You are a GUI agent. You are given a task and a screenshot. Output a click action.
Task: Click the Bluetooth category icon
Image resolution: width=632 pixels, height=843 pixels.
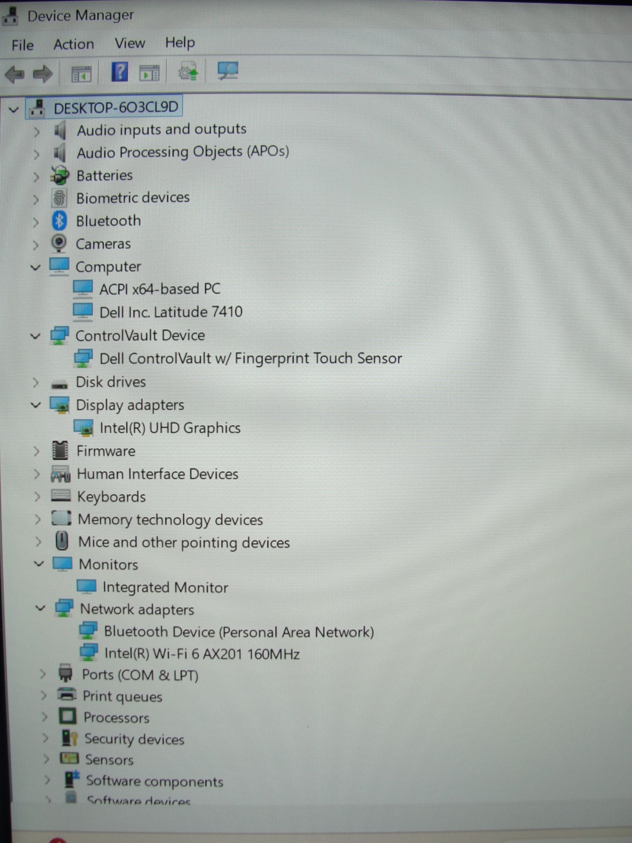(59, 221)
